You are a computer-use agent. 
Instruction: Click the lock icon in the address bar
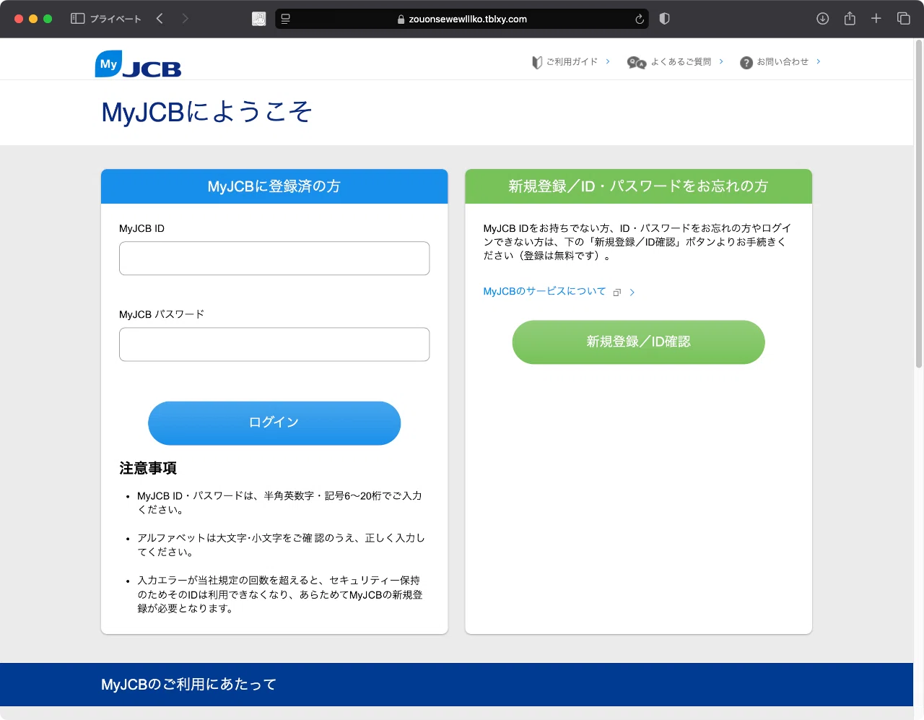[401, 19]
